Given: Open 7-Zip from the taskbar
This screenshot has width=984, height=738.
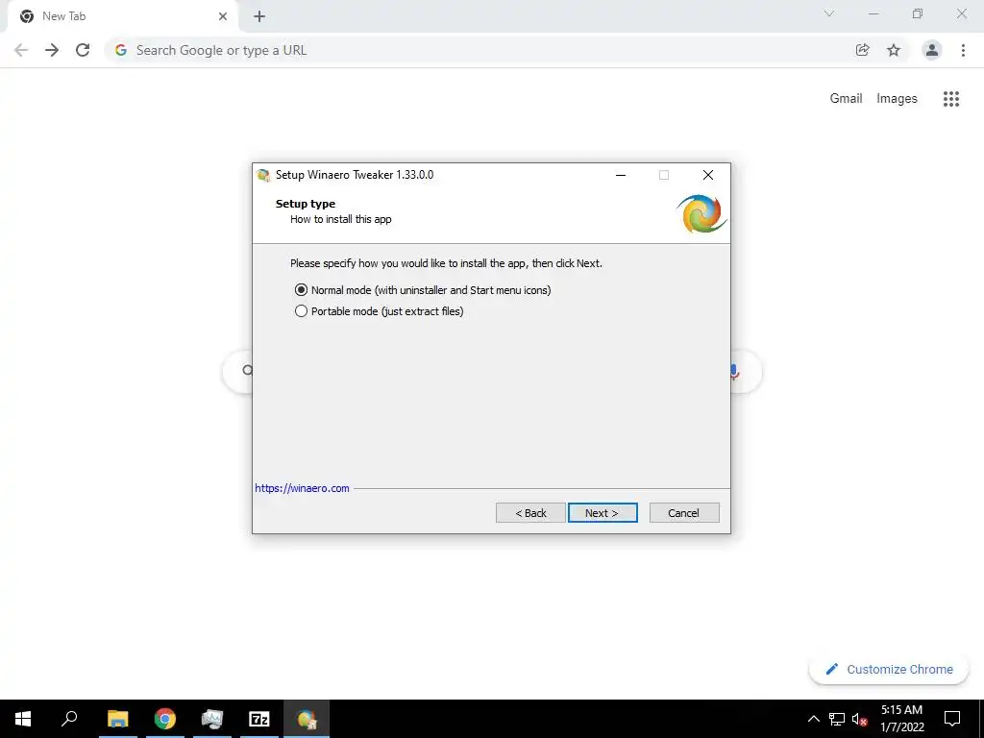Looking at the screenshot, I should click(x=259, y=719).
